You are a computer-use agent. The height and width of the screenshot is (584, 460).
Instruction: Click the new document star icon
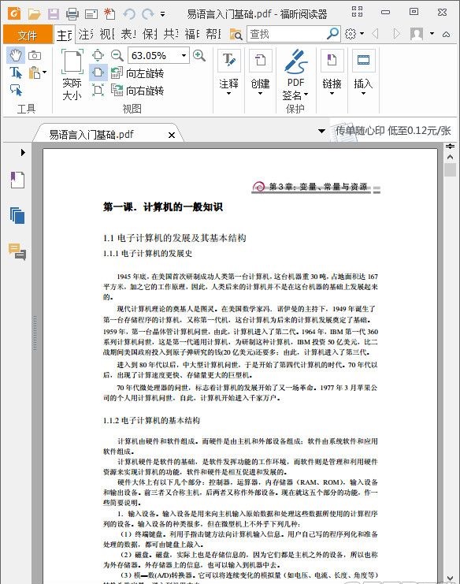click(109, 13)
